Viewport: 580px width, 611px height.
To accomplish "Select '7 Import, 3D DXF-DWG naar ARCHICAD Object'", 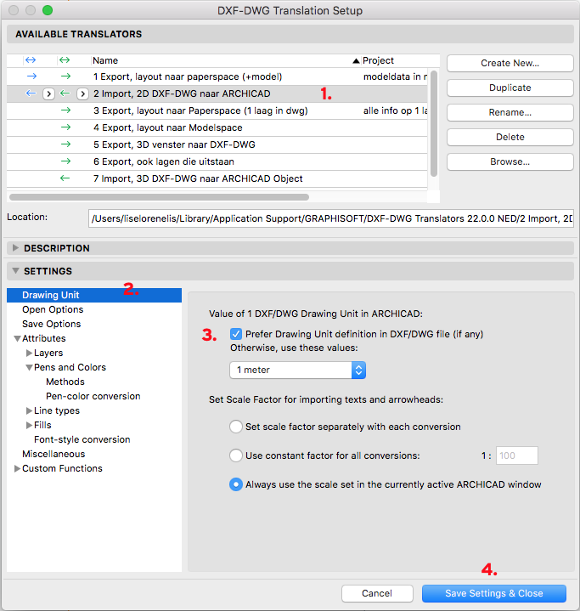I will point(217,178).
